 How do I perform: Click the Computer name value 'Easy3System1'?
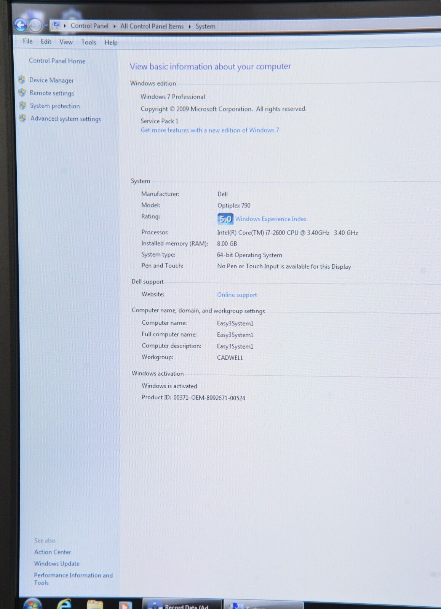235,324
